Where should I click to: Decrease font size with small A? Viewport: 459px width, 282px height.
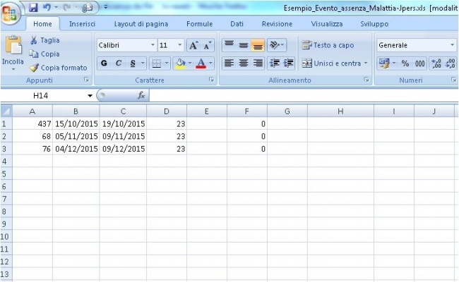click(207, 46)
